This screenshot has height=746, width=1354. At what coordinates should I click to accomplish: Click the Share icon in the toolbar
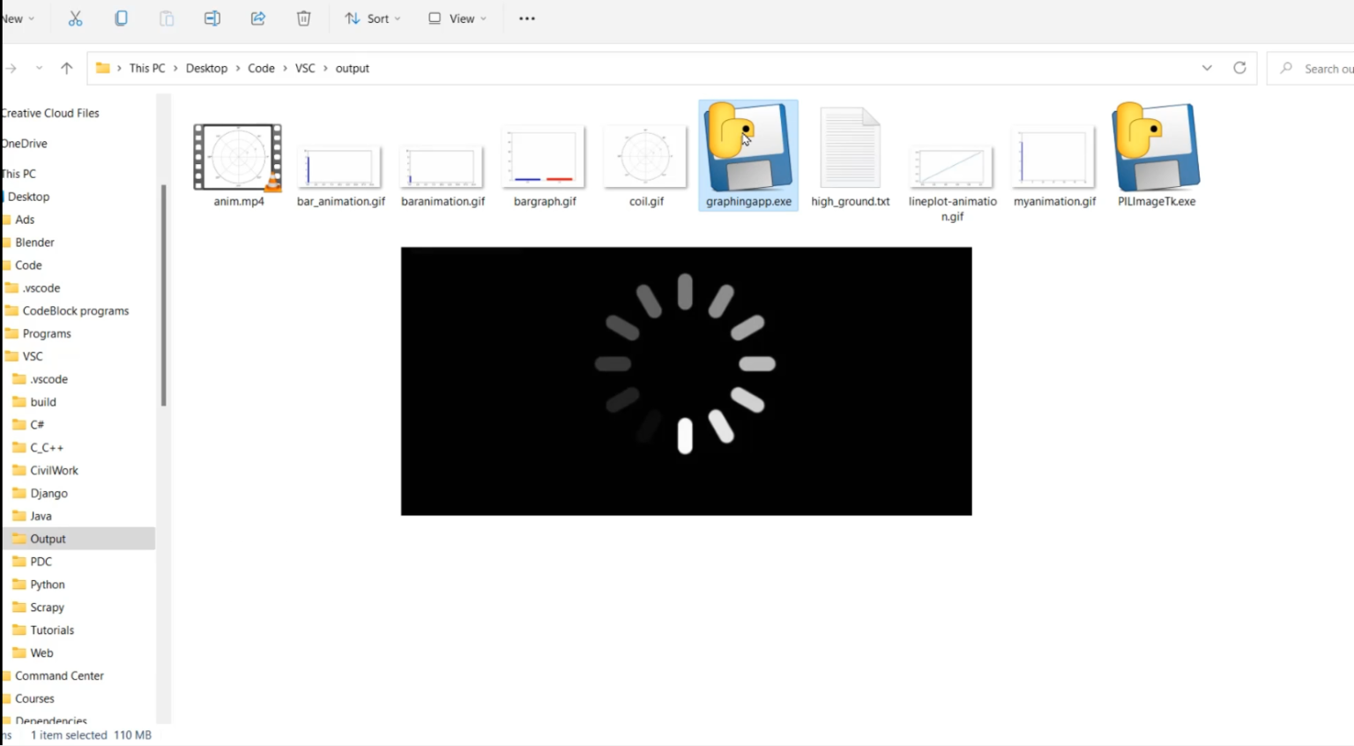pyautogui.click(x=258, y=18)
